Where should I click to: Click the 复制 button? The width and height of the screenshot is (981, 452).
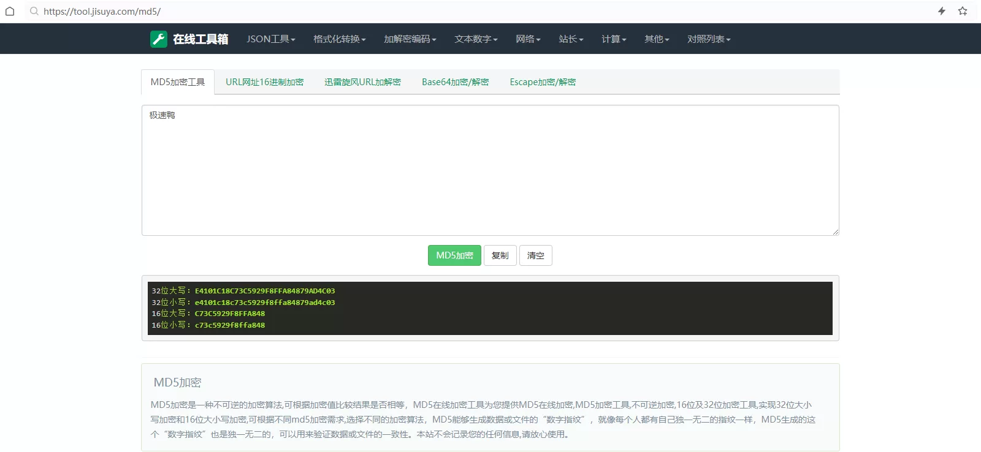click(x=500, y=255)
